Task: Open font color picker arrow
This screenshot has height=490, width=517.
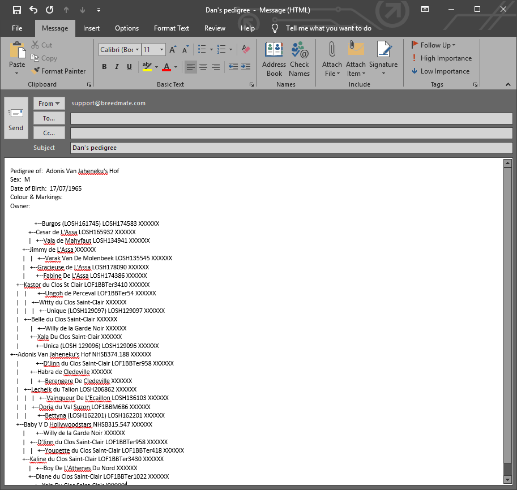Action: click(176, 67)
